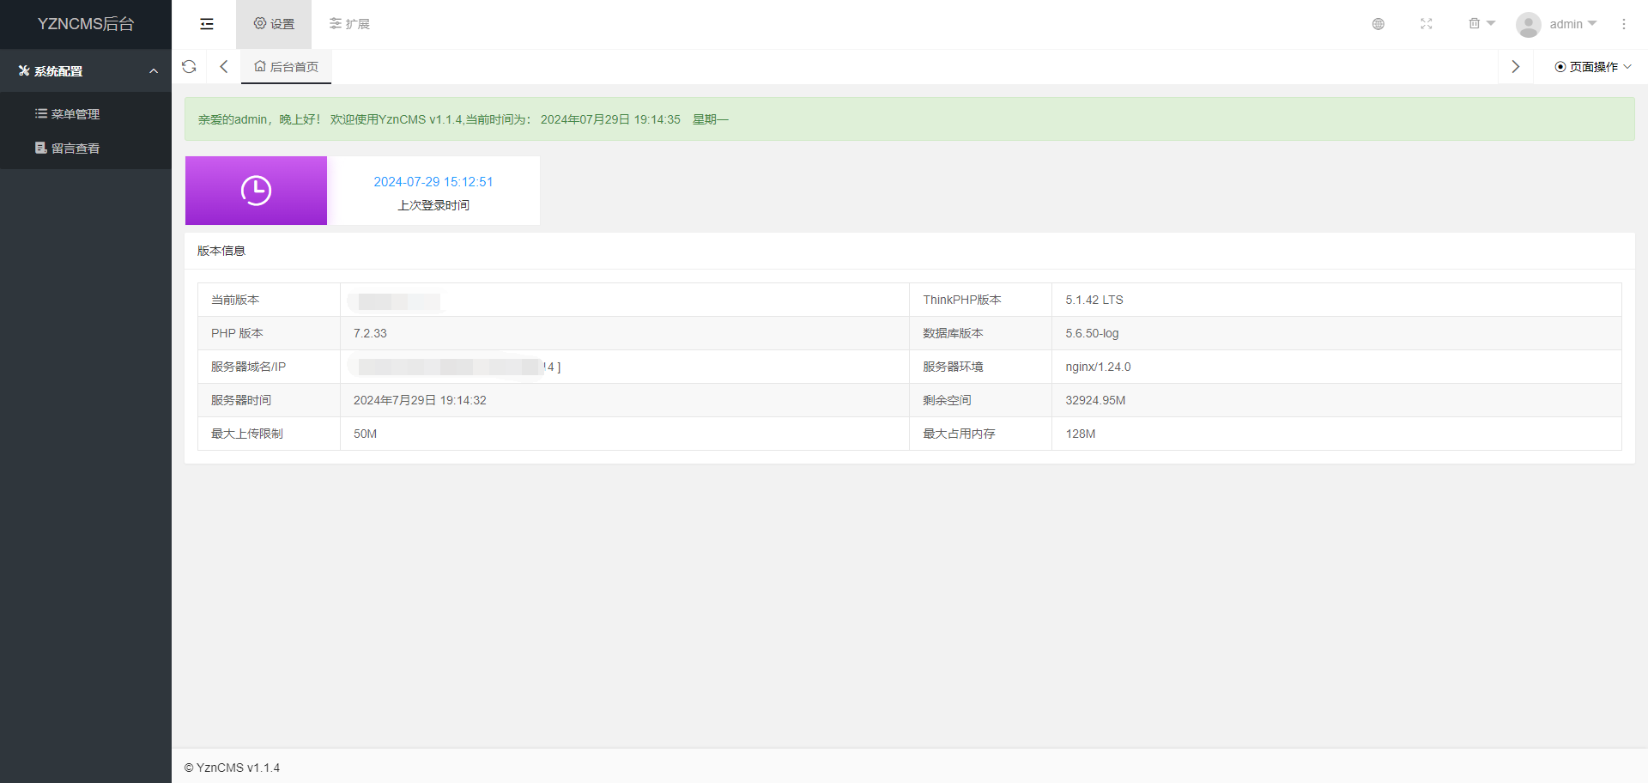This screenshot has height=783, width=1648.
Task: Click the trash can cache icon
Action: coord(1475,24)
